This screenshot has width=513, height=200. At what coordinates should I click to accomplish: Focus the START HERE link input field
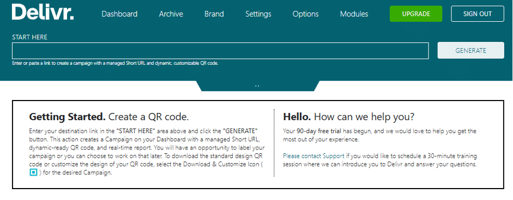(220, 51)
